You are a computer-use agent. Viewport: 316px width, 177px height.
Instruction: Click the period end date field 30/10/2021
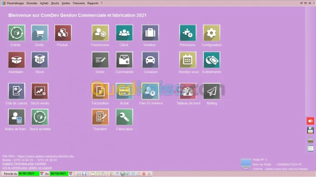coord(59,173)
